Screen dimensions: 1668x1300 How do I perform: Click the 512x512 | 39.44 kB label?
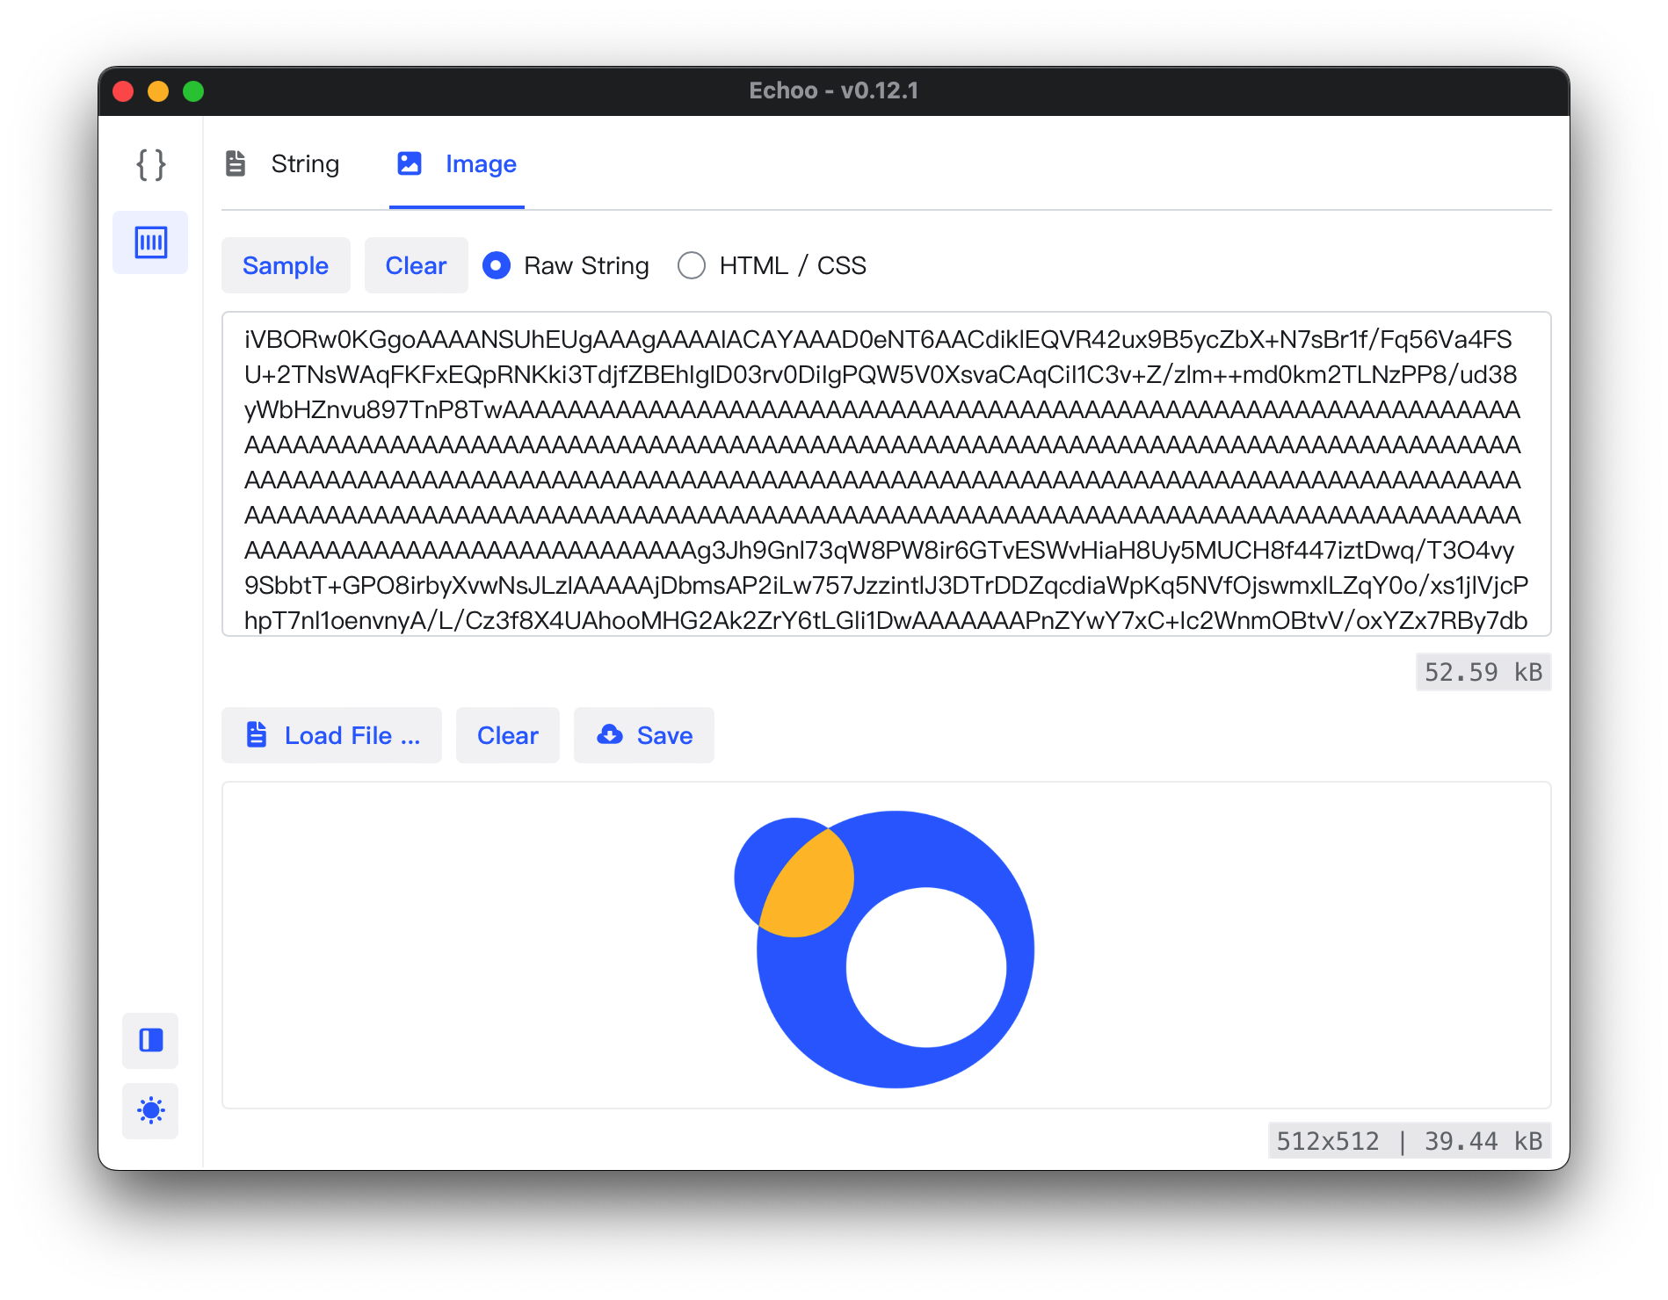click(x=1410, y=1141)
